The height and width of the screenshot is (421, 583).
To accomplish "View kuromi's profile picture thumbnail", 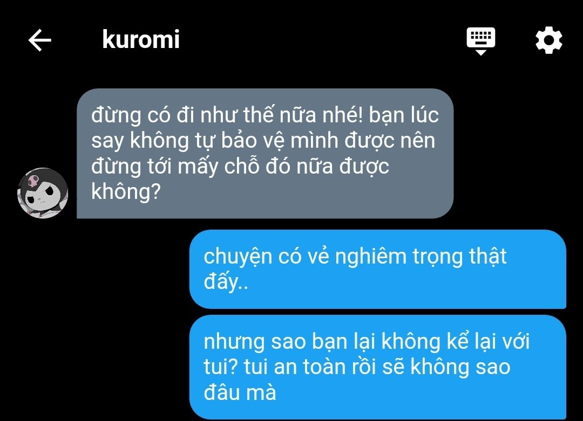I will [x=43, y=193].
